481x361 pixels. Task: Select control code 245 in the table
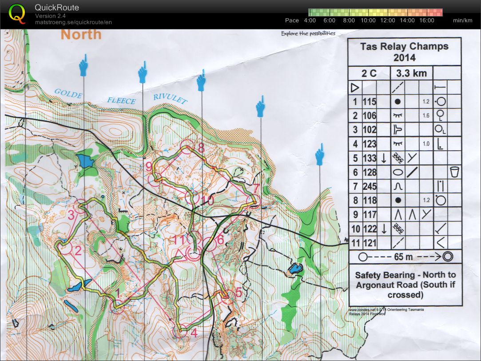tap(369, 186)
